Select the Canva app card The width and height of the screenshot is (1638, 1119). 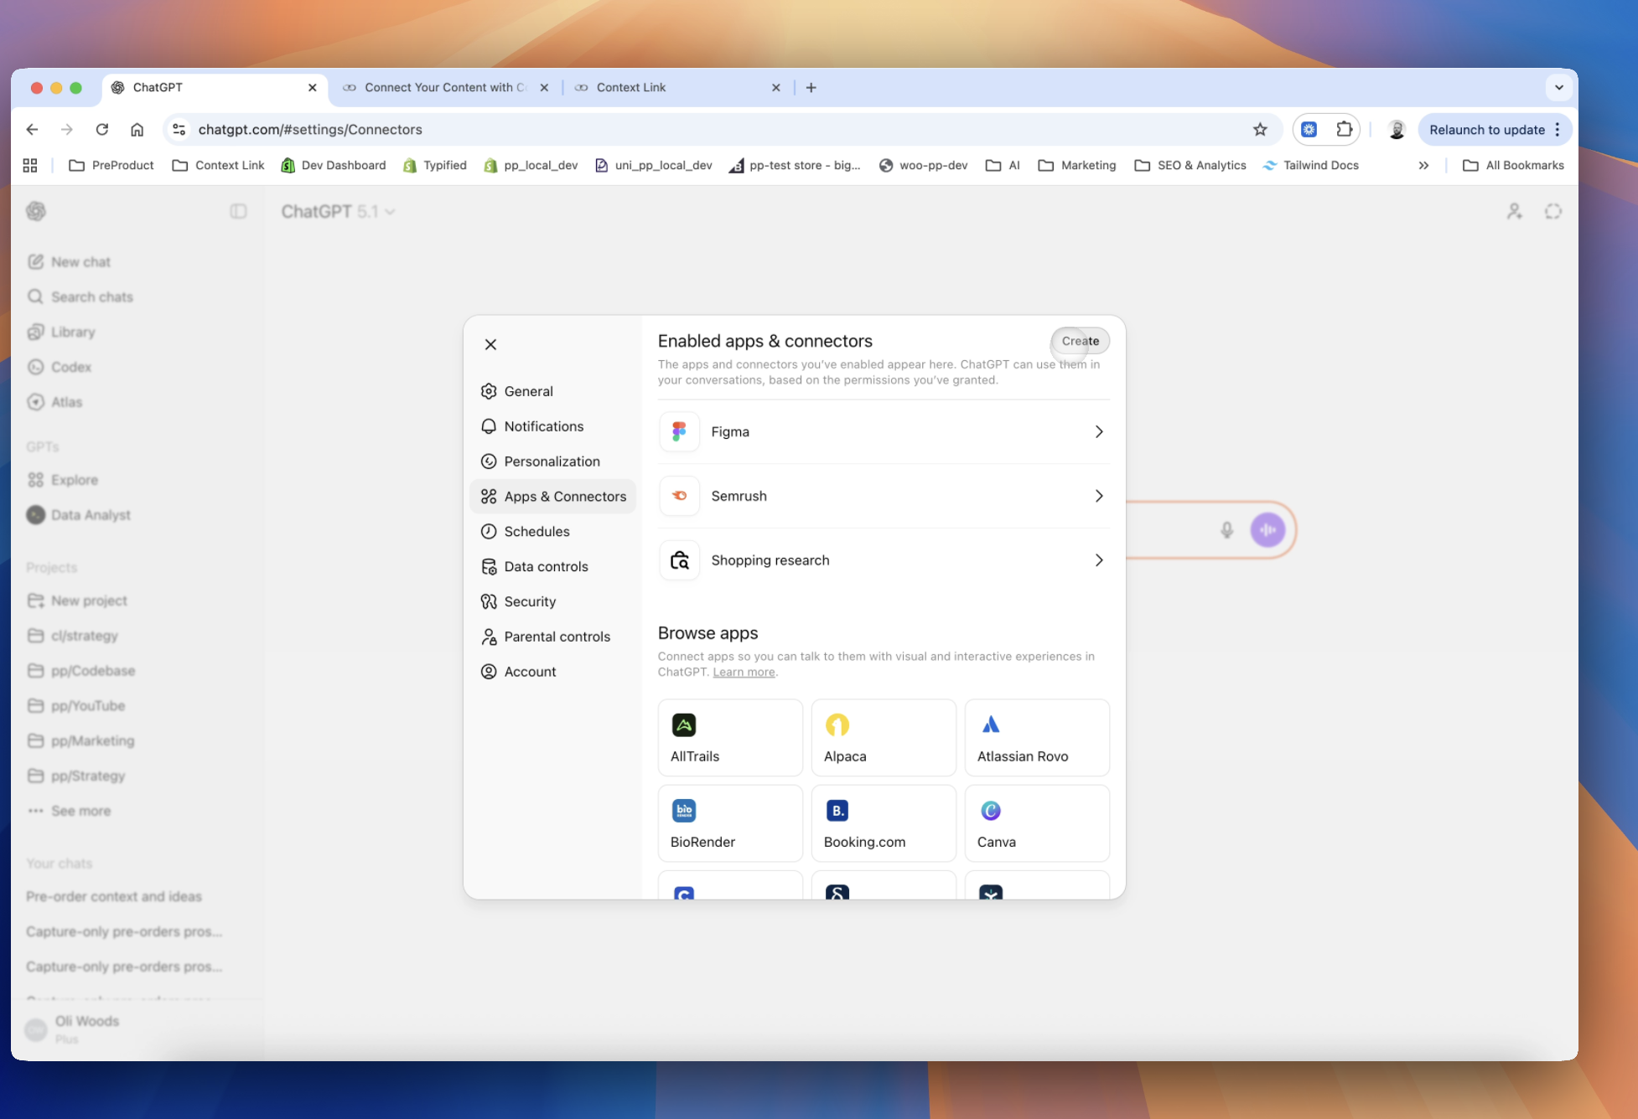(1036, 823)
